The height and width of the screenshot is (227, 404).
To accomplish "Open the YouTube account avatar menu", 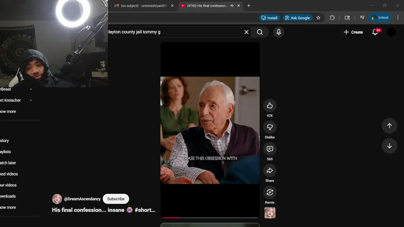I will tap(391, 32).
